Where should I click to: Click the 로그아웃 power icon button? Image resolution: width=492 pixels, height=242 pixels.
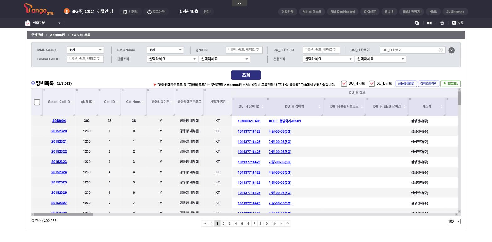156,12
